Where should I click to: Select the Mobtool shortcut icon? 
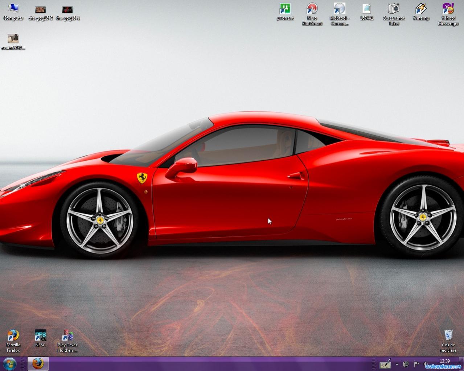click(339, 14)
